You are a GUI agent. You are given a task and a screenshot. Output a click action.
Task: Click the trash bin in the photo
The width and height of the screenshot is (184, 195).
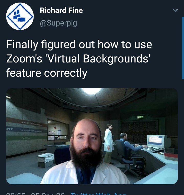pos(45,160)
